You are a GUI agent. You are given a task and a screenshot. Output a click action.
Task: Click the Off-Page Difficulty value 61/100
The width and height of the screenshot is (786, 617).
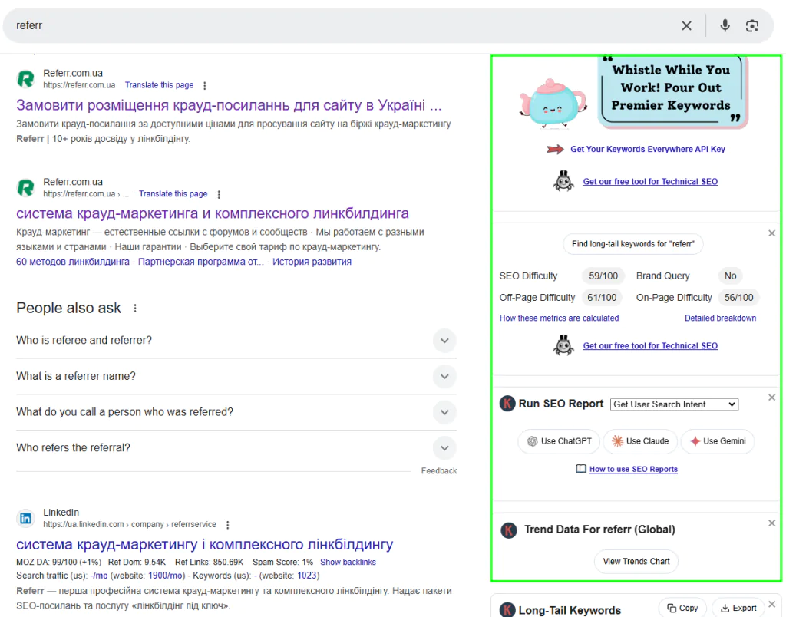pos(602,298)
